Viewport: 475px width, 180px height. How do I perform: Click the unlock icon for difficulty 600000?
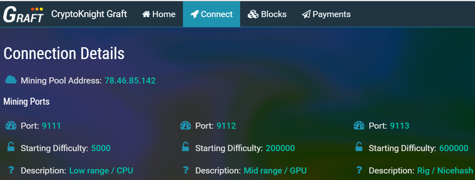[359, 147]
